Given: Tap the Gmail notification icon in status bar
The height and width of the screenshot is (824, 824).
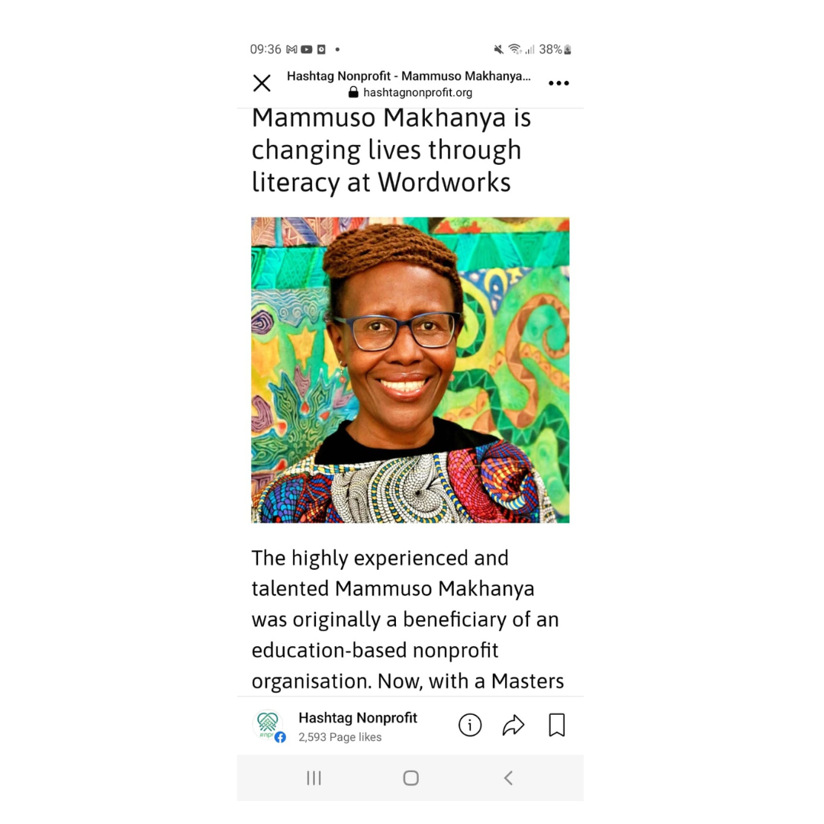Looking at the screenshot, I should coord(291,50).
